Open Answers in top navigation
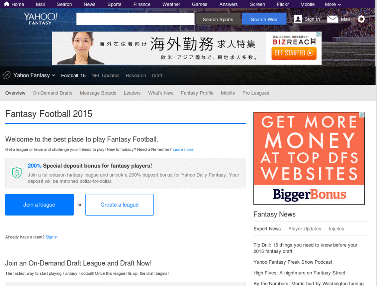 (228, 4)
